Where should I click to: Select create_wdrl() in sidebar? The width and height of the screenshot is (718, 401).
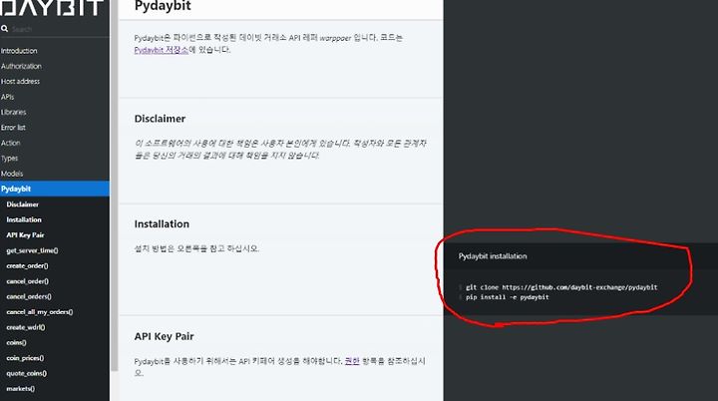click(x=26, y=327)
